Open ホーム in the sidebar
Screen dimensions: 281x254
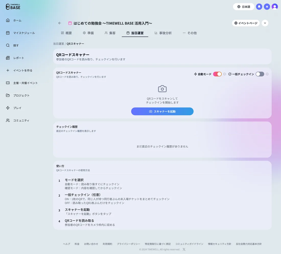pos(17,20)
